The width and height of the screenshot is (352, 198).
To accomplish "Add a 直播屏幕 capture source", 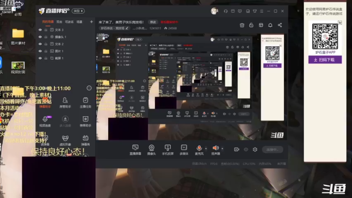I will click(135, 150).
